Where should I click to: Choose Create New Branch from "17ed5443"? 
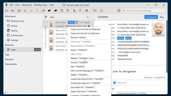tap(89, 79)
